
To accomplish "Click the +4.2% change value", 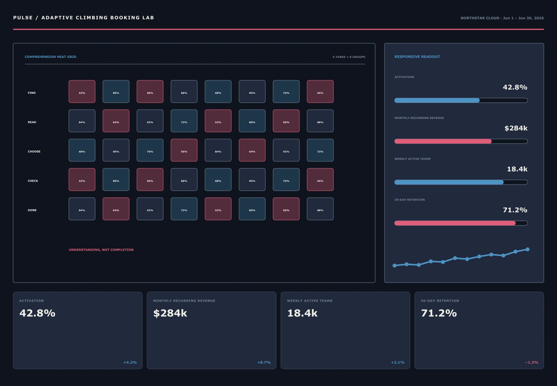I will click(x=130, y=362).
